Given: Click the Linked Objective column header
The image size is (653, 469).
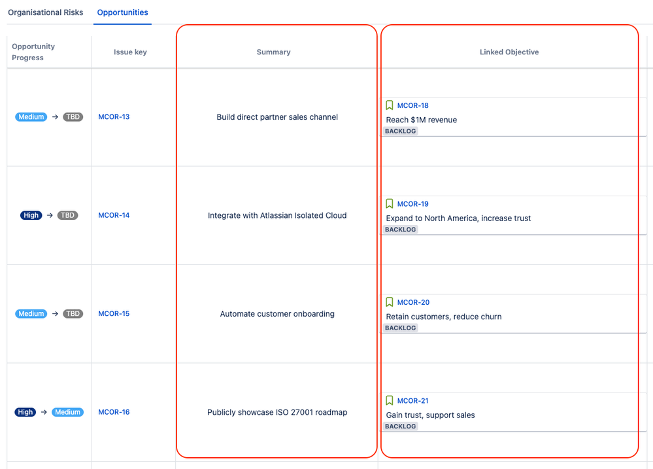Looking at the screenshot, I should click(x=509, y=52).
